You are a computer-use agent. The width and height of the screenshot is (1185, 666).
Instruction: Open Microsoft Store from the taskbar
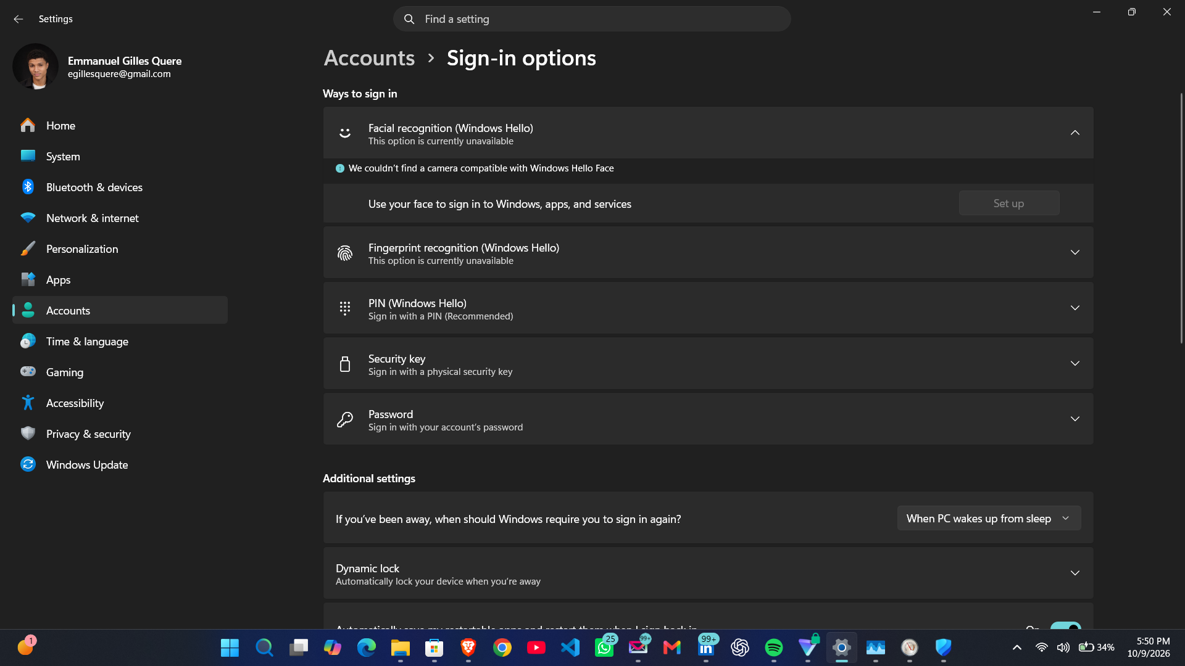[434, 647]
